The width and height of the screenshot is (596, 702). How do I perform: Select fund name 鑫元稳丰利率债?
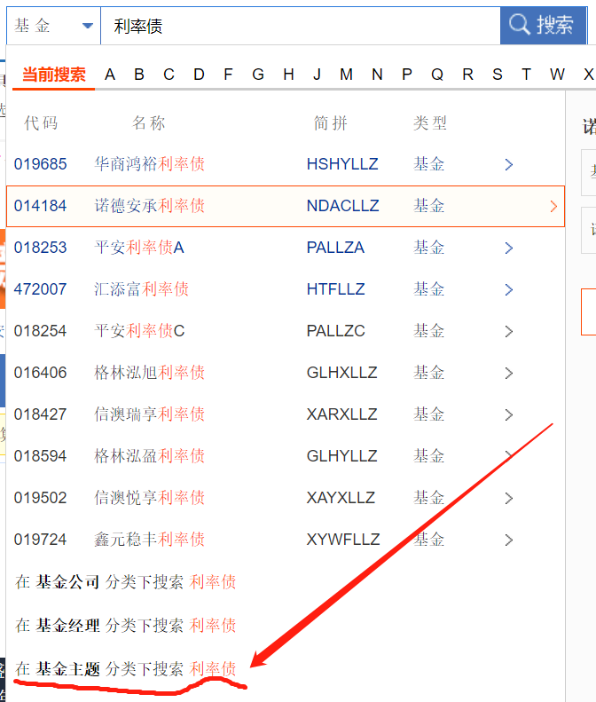click(x=150, y=539)
